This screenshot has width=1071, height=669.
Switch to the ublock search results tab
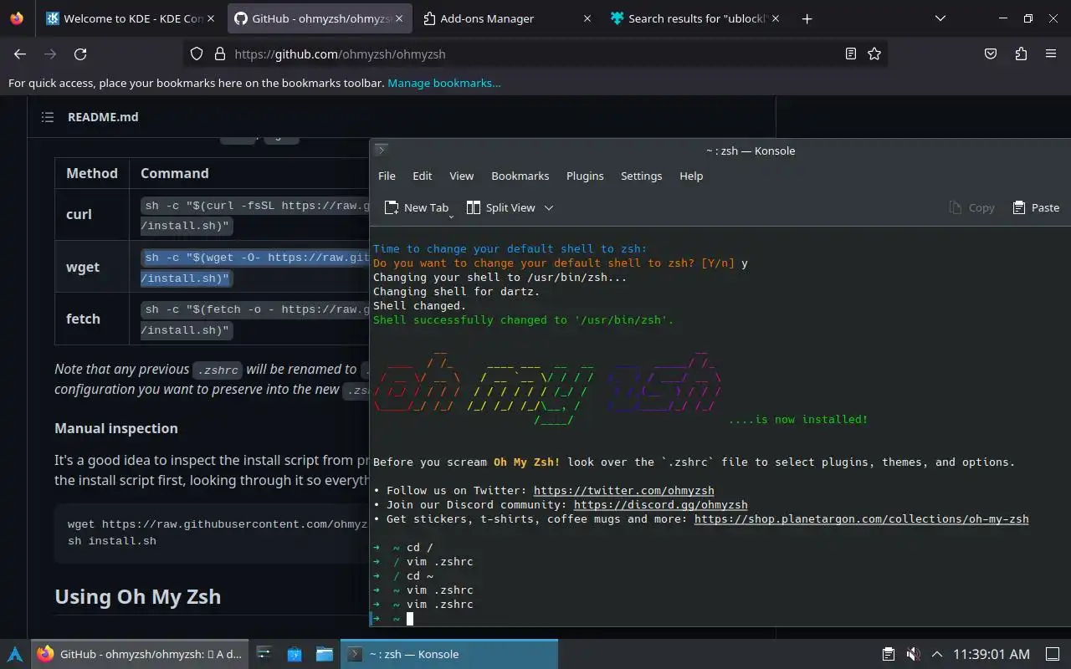coord(694,18)
